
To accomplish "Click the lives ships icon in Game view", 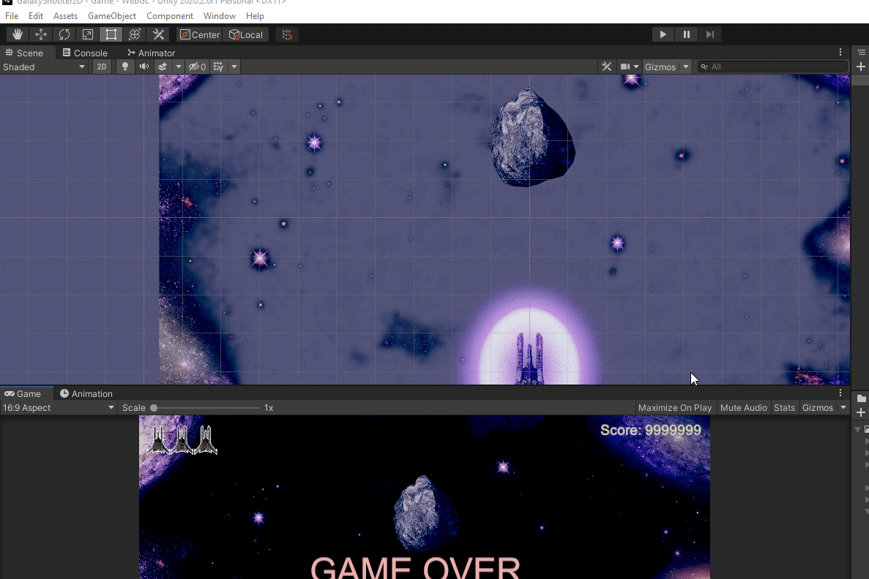I will 182,440.
